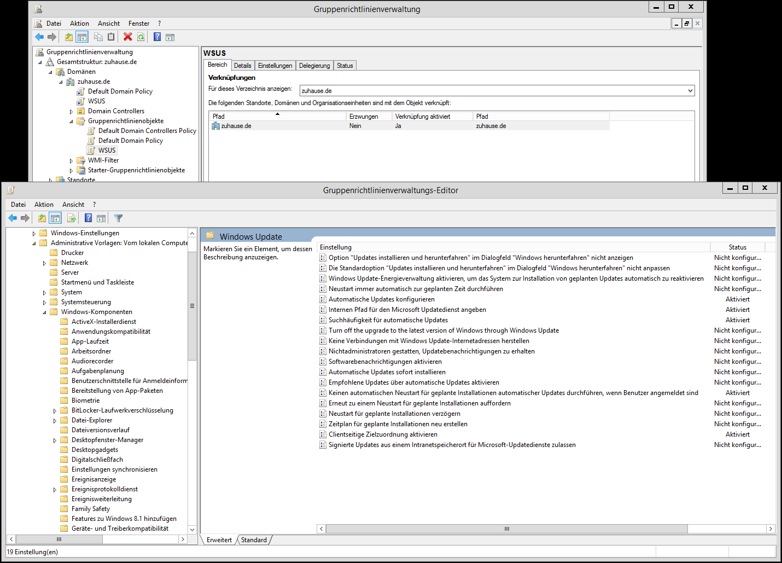
Task: Sort settings by the Status column header
Action: click(x=738, y=247)
